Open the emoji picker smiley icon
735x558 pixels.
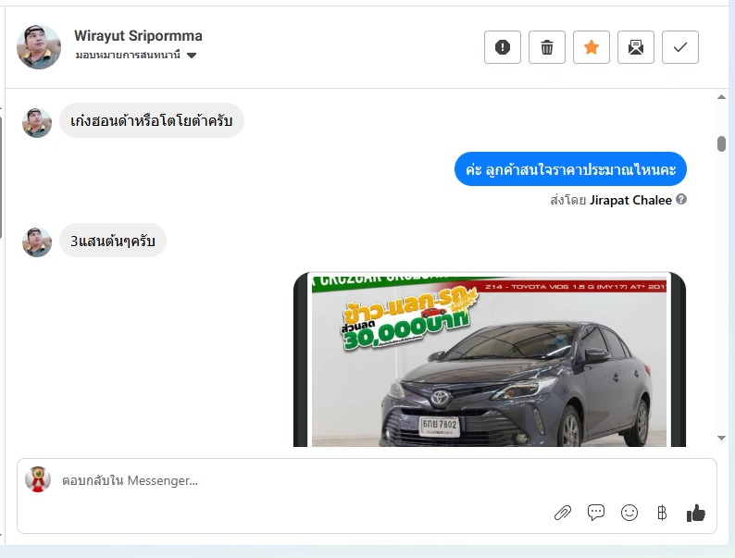(x=629, y=513)
